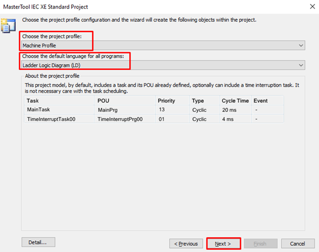Screen dimensions: 319x252
Task: Select the MainPrg POU cell
Action: (107, 110)
